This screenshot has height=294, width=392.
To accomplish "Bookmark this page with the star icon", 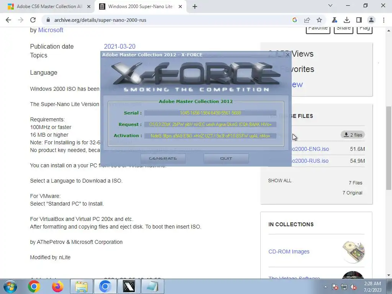I will [319, 20].
